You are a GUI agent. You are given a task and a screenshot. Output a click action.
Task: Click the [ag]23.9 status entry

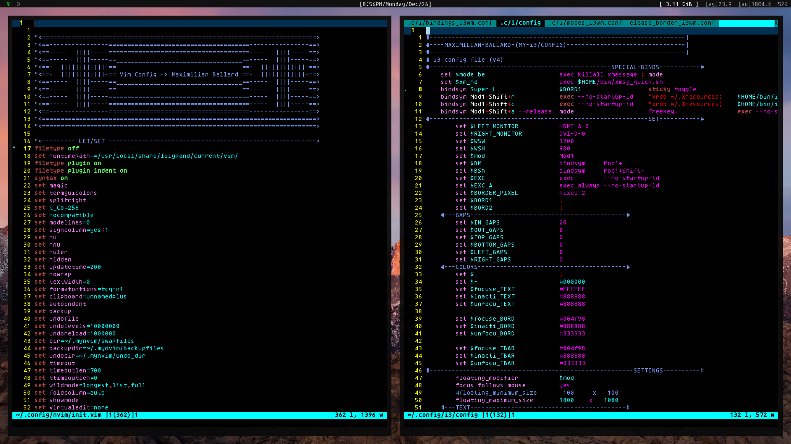(x=718, y=4)
